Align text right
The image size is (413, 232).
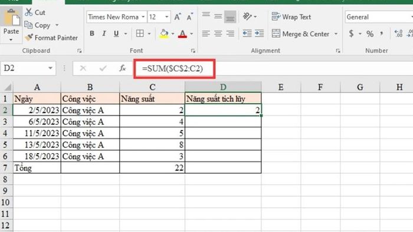coord(230,34)
